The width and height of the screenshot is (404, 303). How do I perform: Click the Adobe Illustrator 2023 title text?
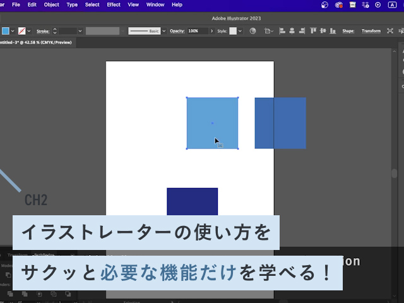click(x=236, y=18)
